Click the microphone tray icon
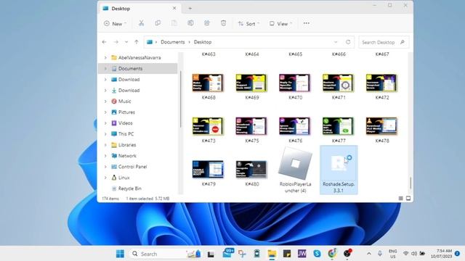This screenshot has width=465, height=261. point(380,254)
